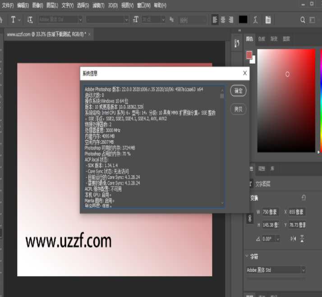Open the workspace switcher icon

coord(312,20)
